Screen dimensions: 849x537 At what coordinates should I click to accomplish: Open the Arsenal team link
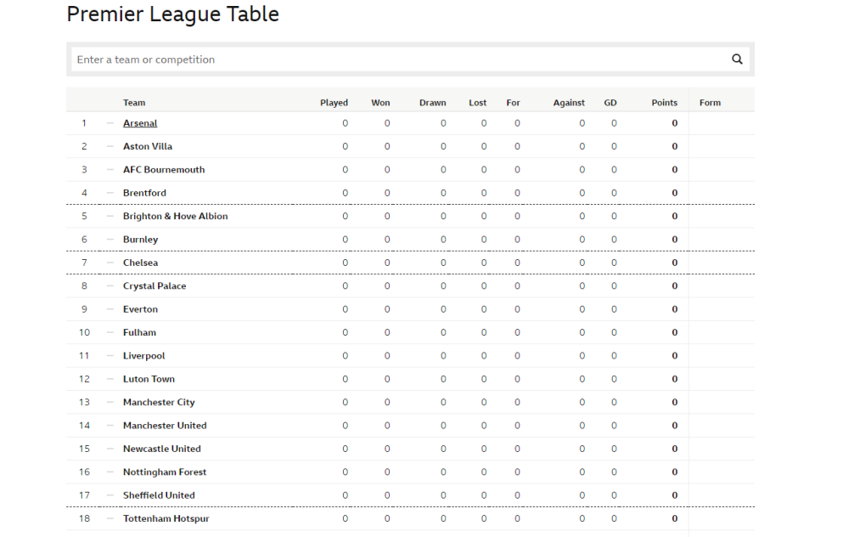point(140,123)
